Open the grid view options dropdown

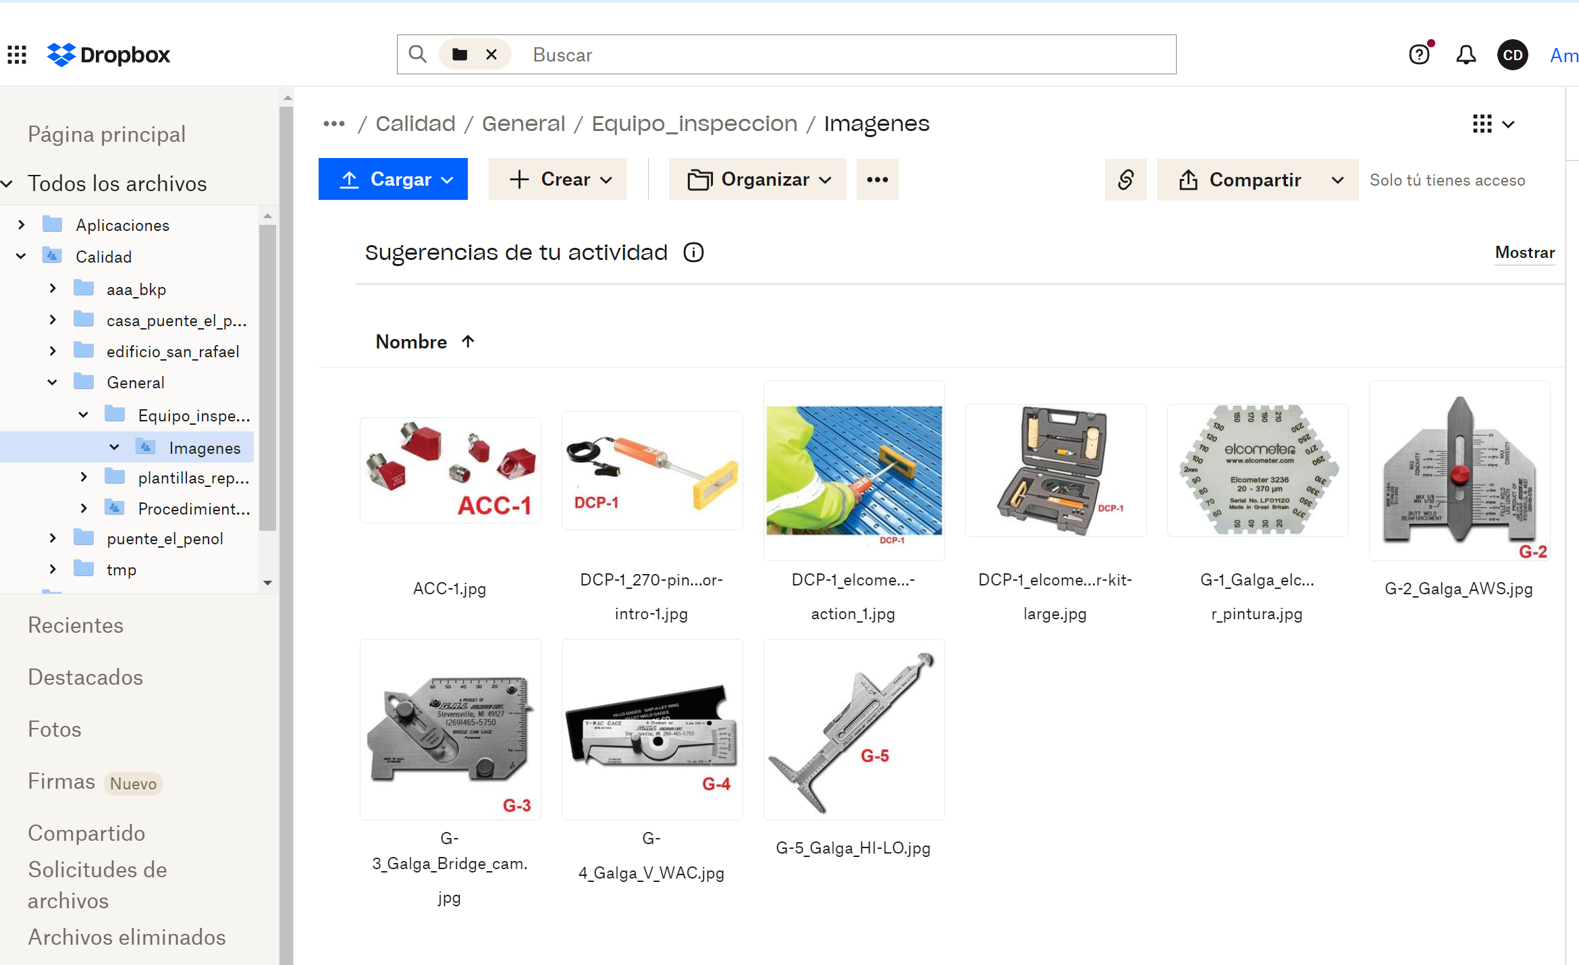pos(1493,124)
